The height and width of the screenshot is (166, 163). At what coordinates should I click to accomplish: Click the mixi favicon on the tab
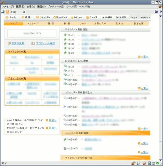coord(7,12)
